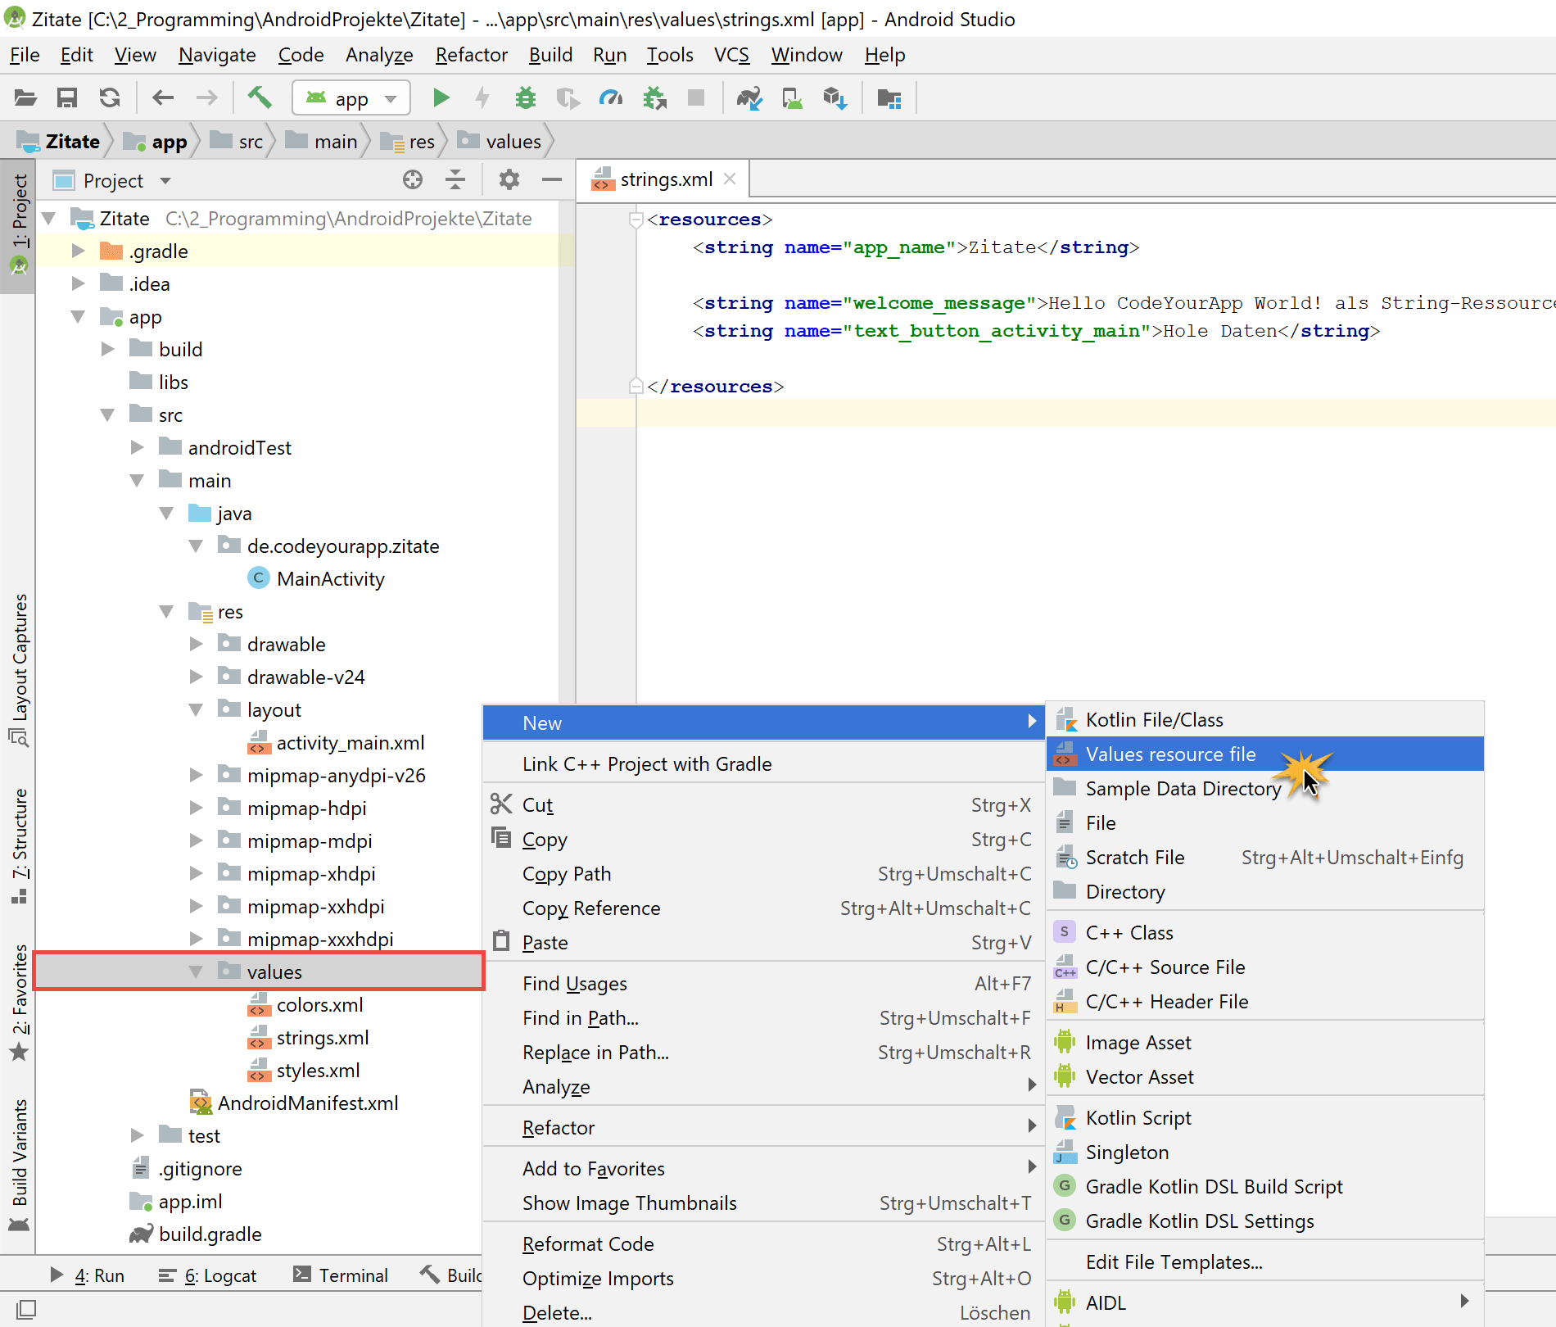Select AndroidManifest.xml in project tree

tap(307, 1103)
